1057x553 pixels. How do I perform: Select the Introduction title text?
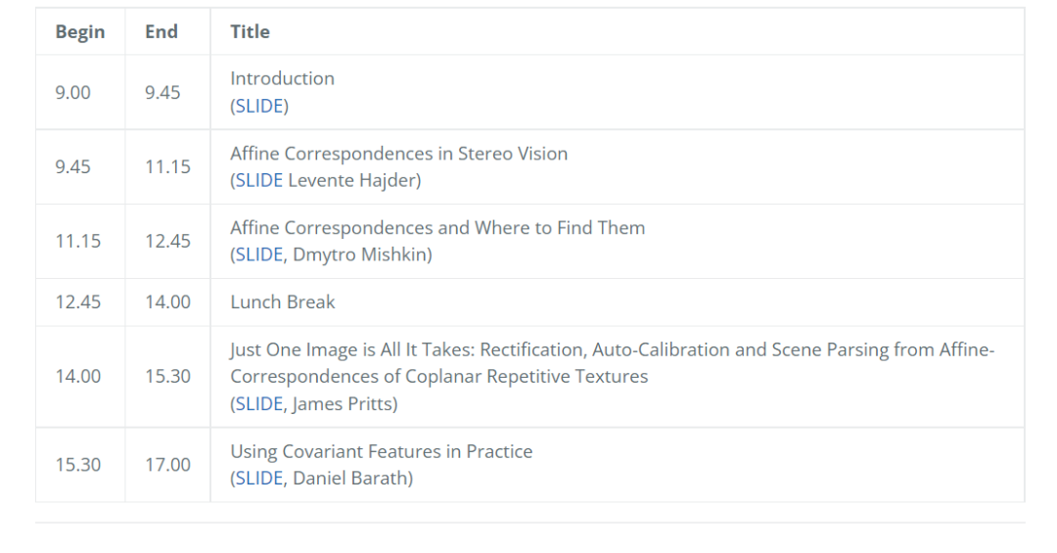point(283,78)
